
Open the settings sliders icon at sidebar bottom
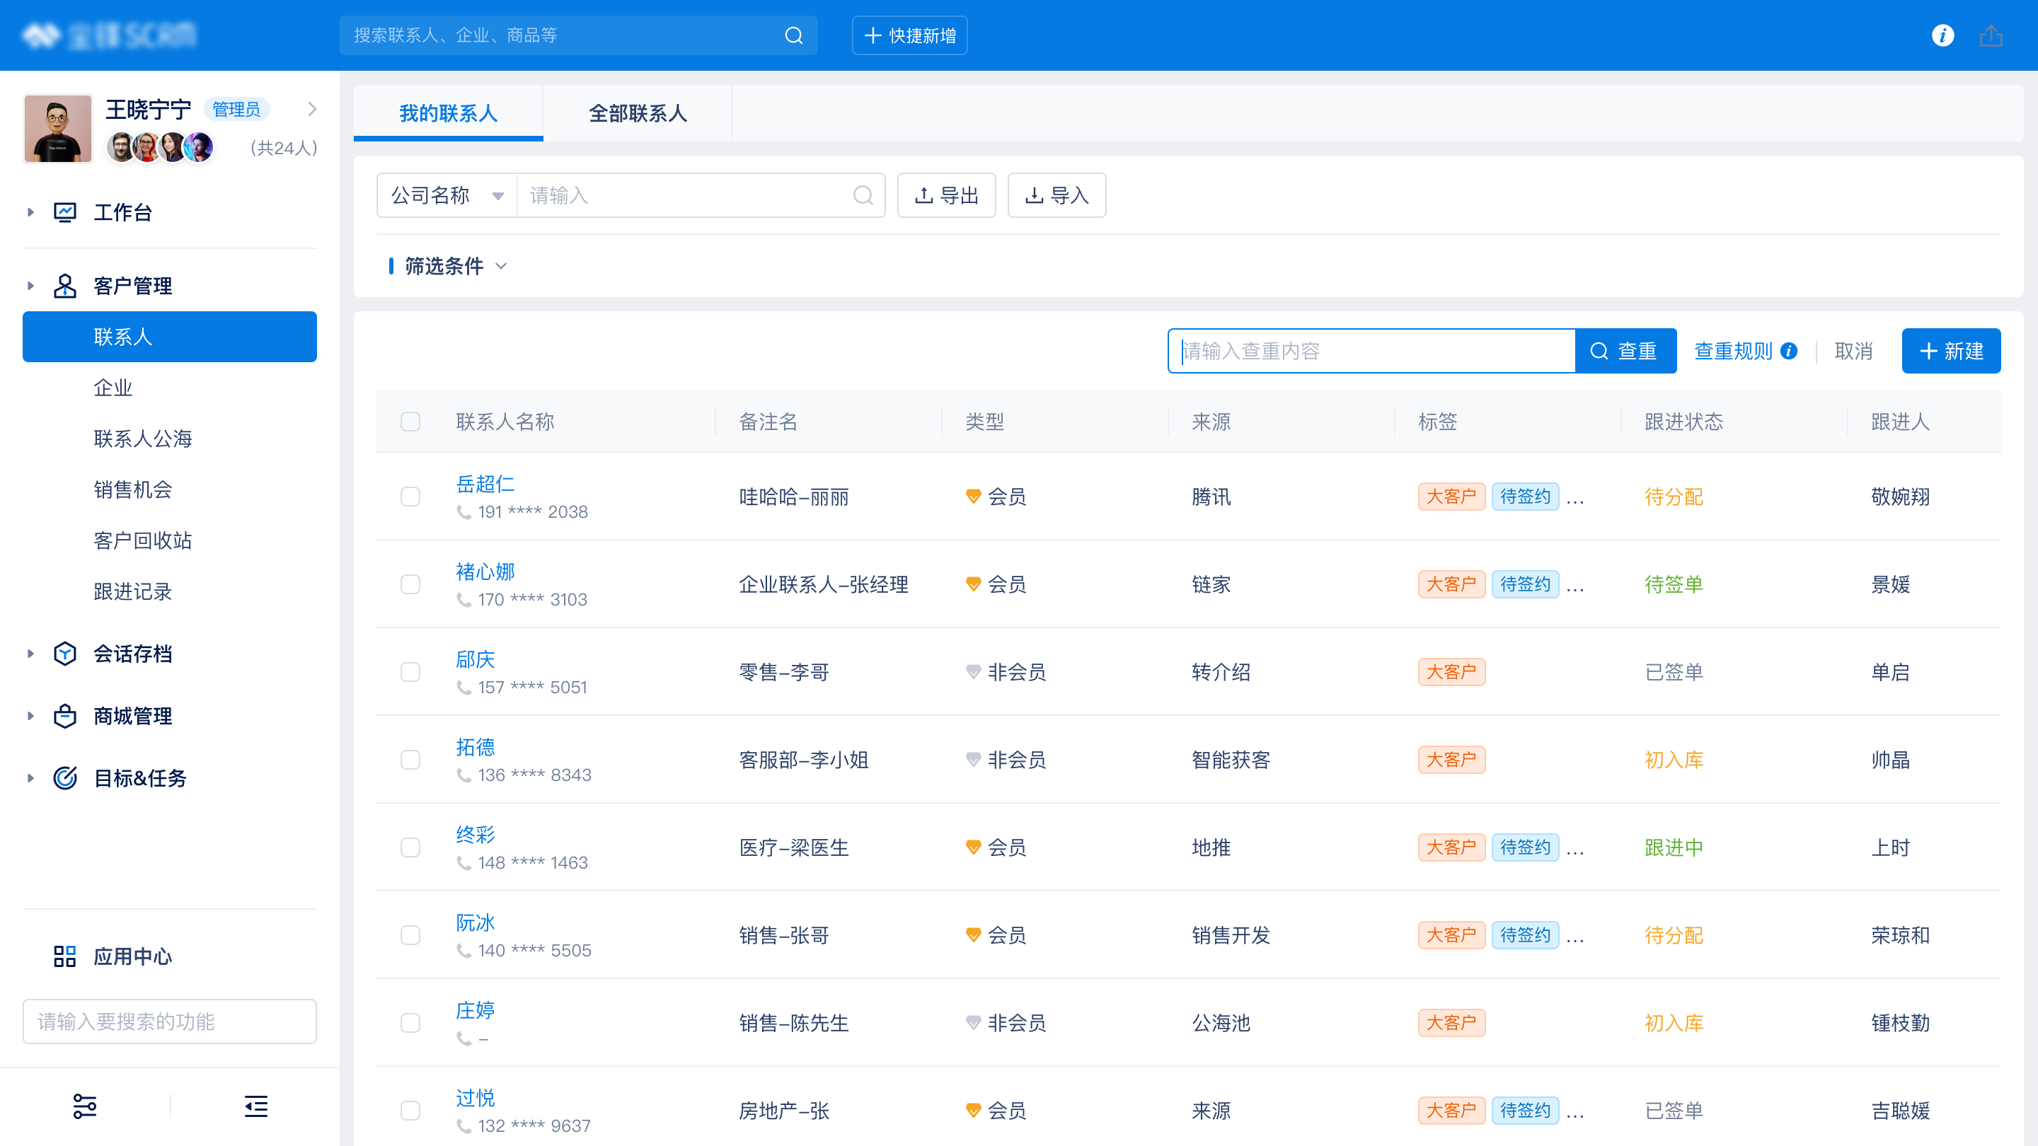pyautogui.click(x=85, y=1106)
